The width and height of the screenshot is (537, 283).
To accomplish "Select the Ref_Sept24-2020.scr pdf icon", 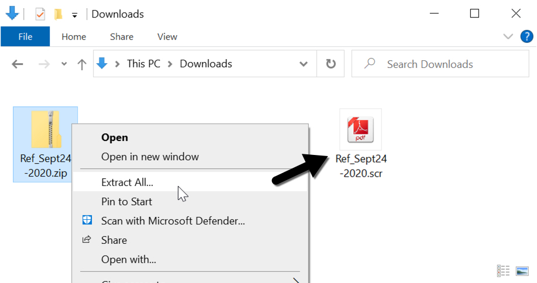I will (360, 129).
